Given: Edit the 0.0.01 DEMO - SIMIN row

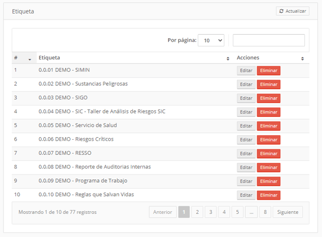Looking at the screenshot, I should tap(246, 71).
